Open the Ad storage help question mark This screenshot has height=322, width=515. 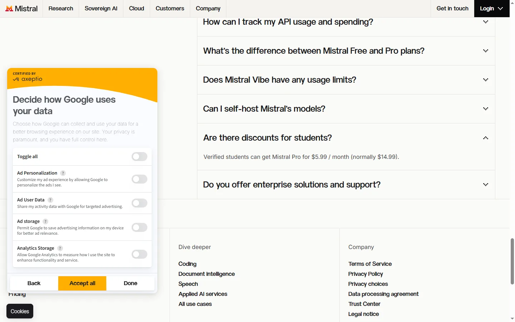click(45, 221)
